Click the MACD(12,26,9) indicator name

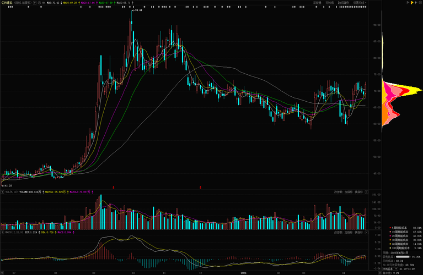(x=14, y=232)
